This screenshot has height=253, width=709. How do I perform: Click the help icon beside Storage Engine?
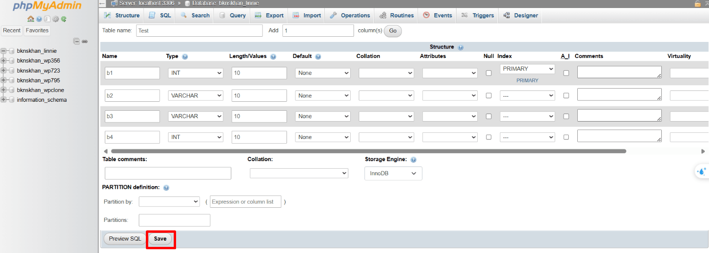point(414,160)
